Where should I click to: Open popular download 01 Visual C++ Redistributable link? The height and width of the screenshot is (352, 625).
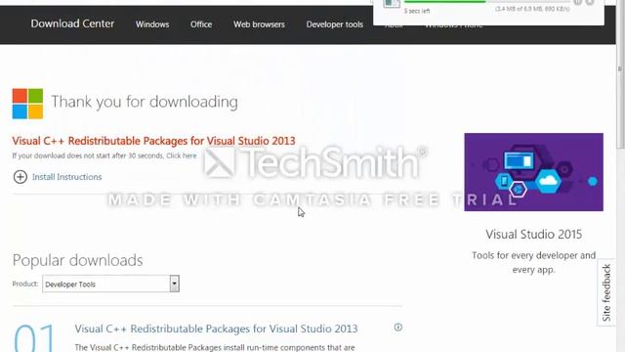[x=216, y=329]
